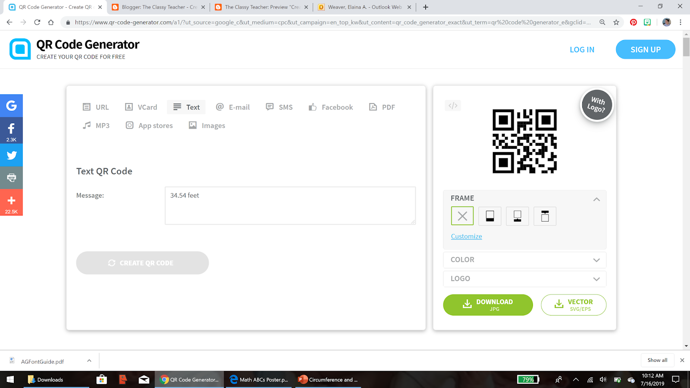Image resolution: width=690 pixels, height=388 pixels.
Task: Select the frame with top label
Action: tap(545, 216)
